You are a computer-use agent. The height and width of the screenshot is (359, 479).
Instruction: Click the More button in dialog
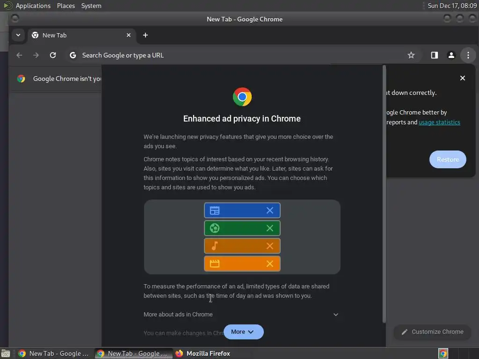point(243,332)
